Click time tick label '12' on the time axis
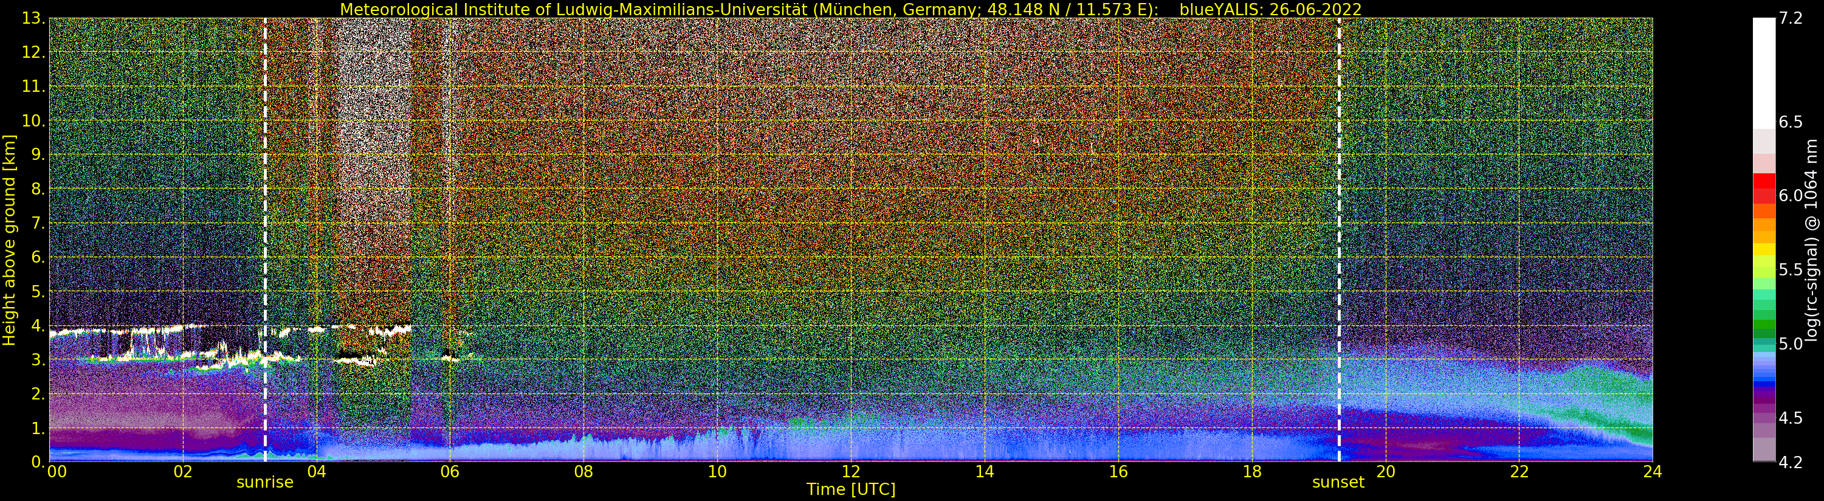Image resolution: width=1824 pixels, height=501 pixels. (851, 471)
